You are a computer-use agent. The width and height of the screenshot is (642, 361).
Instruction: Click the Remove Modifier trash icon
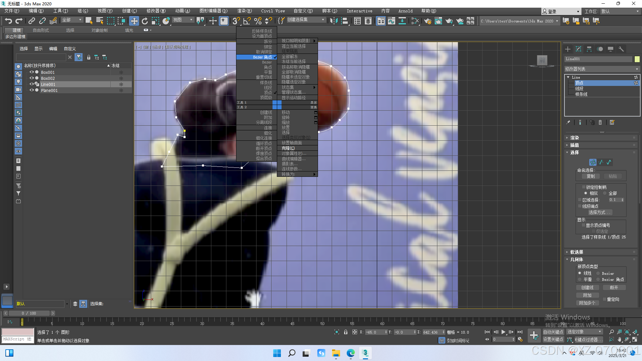coord(600,122)
